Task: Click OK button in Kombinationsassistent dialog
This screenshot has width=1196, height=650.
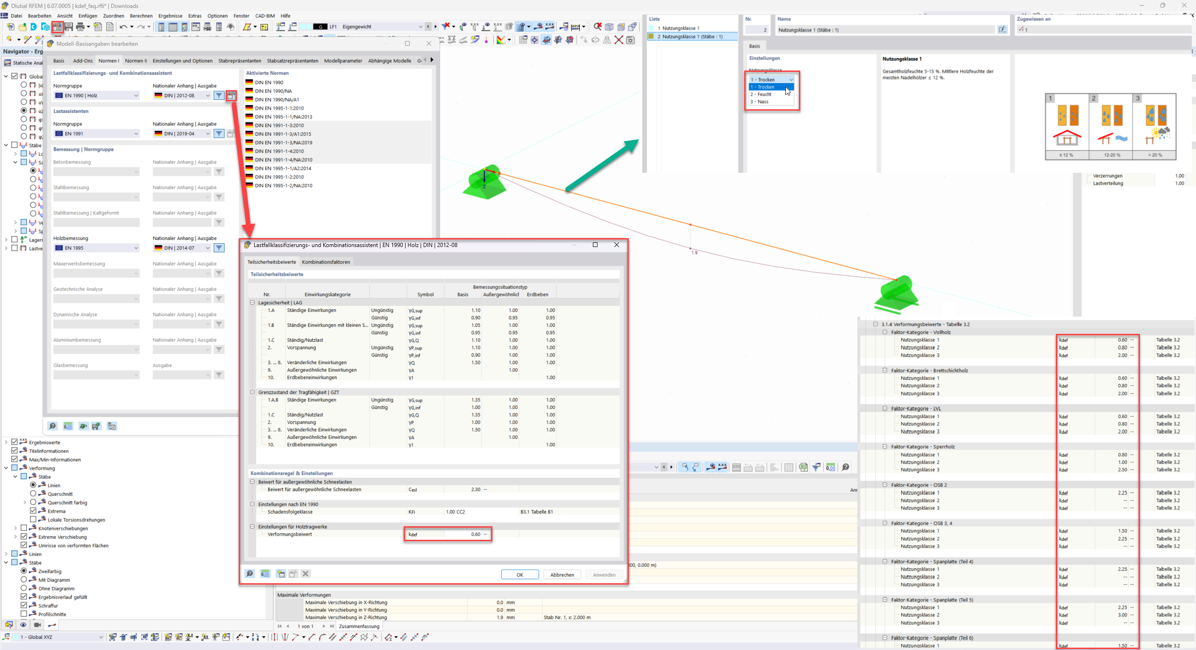Action: click(x=520, y=575)
